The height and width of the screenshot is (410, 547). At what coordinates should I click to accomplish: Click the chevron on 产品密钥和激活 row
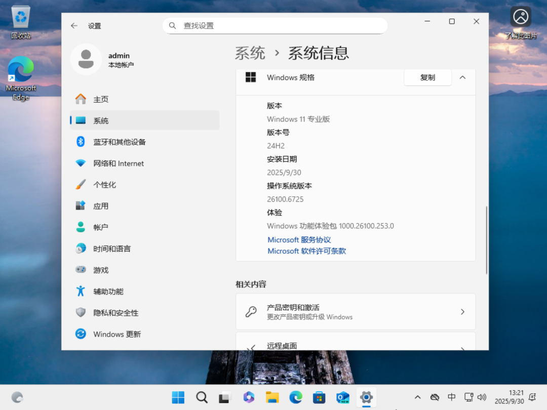click(x=462, y=312)
